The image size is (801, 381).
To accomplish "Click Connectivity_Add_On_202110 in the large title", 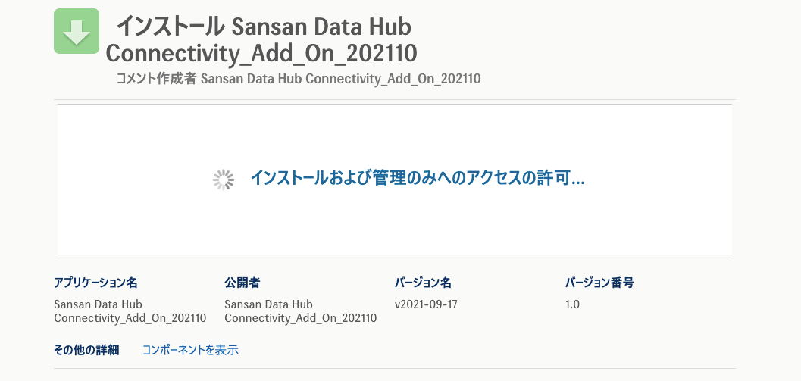I will coord(261,54).
